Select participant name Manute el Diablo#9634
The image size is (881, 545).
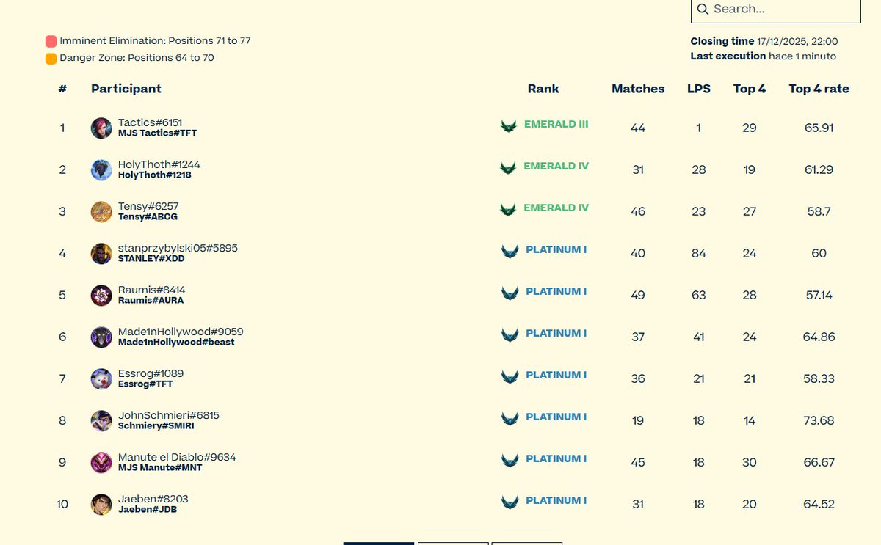coord(177,457)
